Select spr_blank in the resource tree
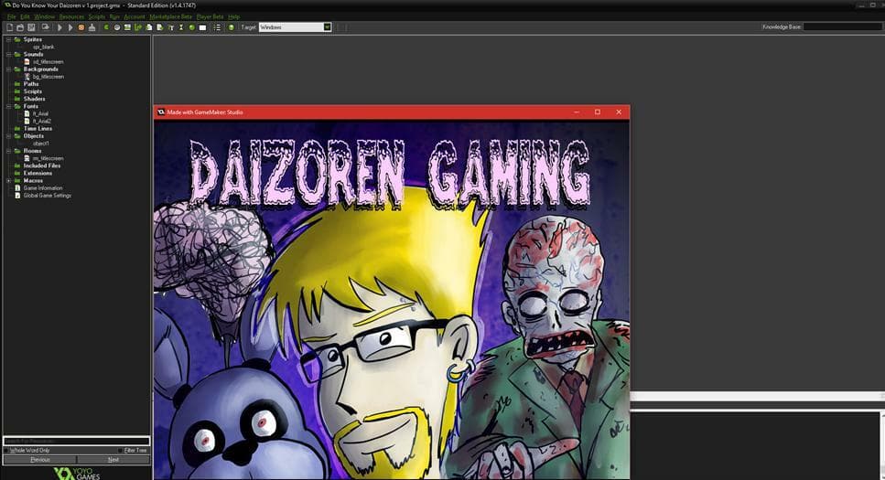The width and height of the screenshot is (885, 480). tap(43, 47)
